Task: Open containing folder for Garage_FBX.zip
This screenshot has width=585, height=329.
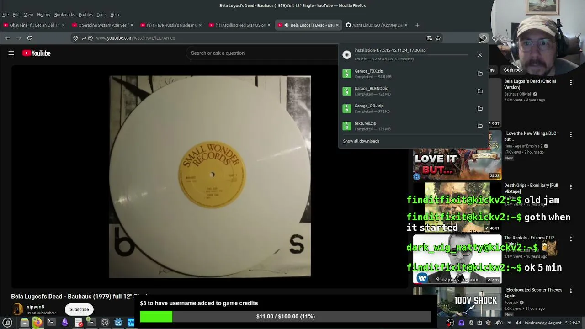Action: pyautogui.click(x=480, y=74)
